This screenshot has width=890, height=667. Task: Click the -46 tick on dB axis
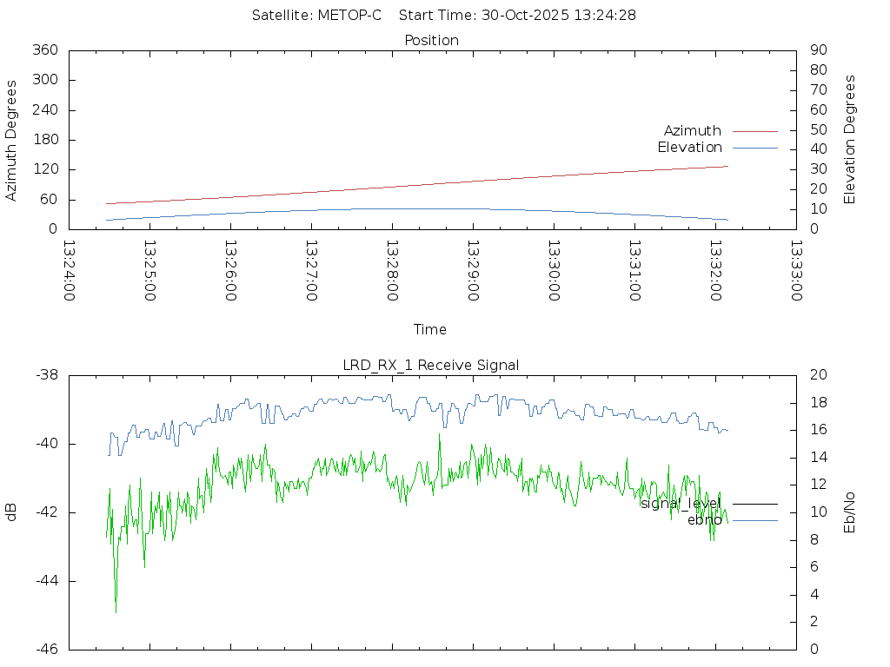pos(46,649)
